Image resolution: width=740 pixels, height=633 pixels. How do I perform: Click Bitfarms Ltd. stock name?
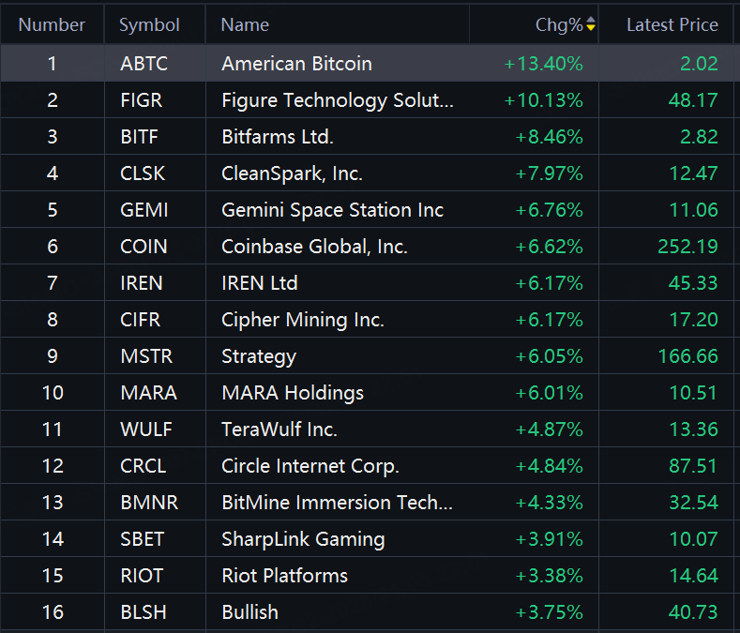(278, 137)
